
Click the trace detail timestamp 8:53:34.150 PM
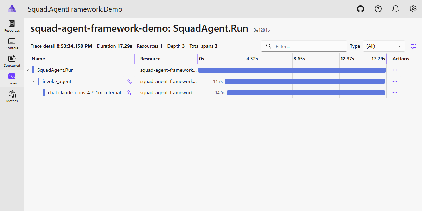point(75,46)
